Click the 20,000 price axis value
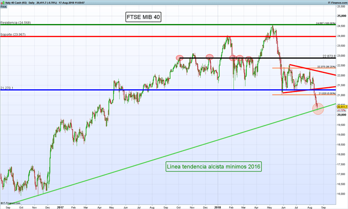 click(x=341, y=115)
